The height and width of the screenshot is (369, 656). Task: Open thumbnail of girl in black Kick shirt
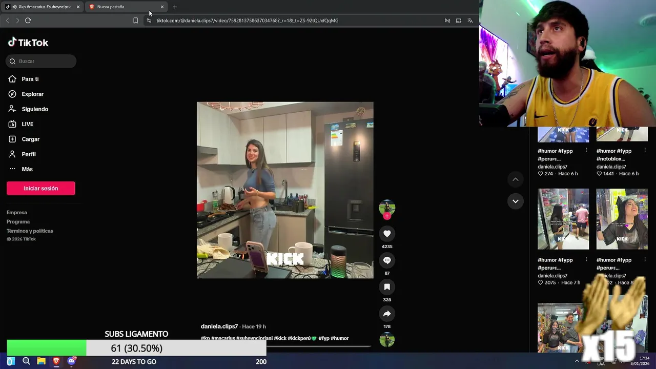point(622,219)
